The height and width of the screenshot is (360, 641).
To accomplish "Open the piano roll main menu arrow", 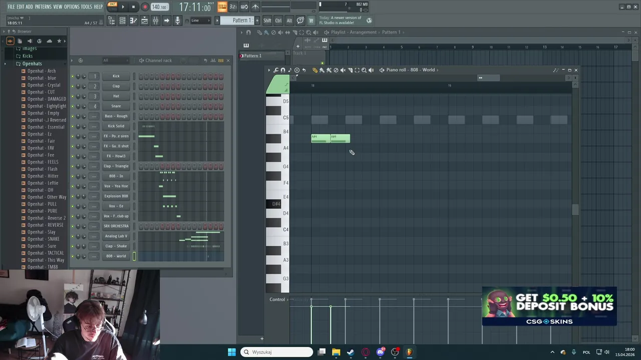I will pos(269,70).
